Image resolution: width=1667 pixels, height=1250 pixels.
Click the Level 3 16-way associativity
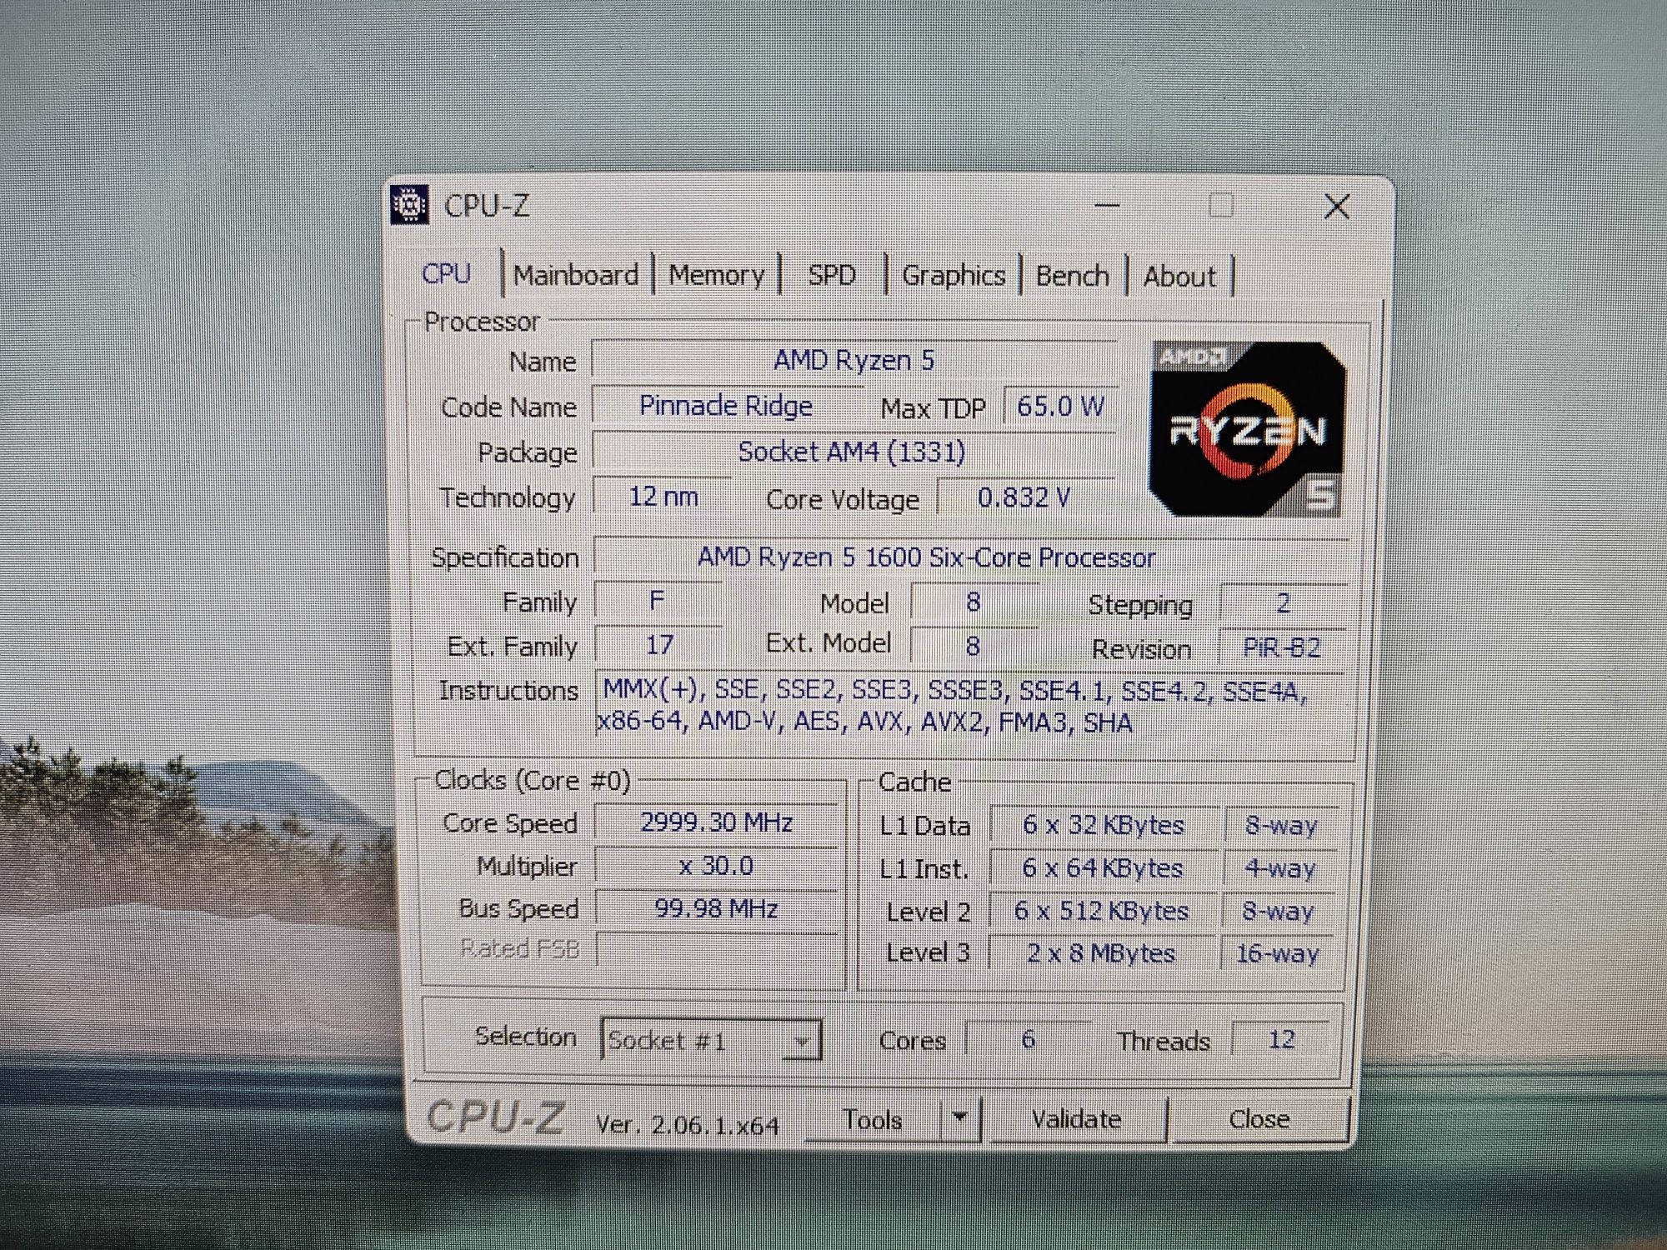tap(1278, 952)
